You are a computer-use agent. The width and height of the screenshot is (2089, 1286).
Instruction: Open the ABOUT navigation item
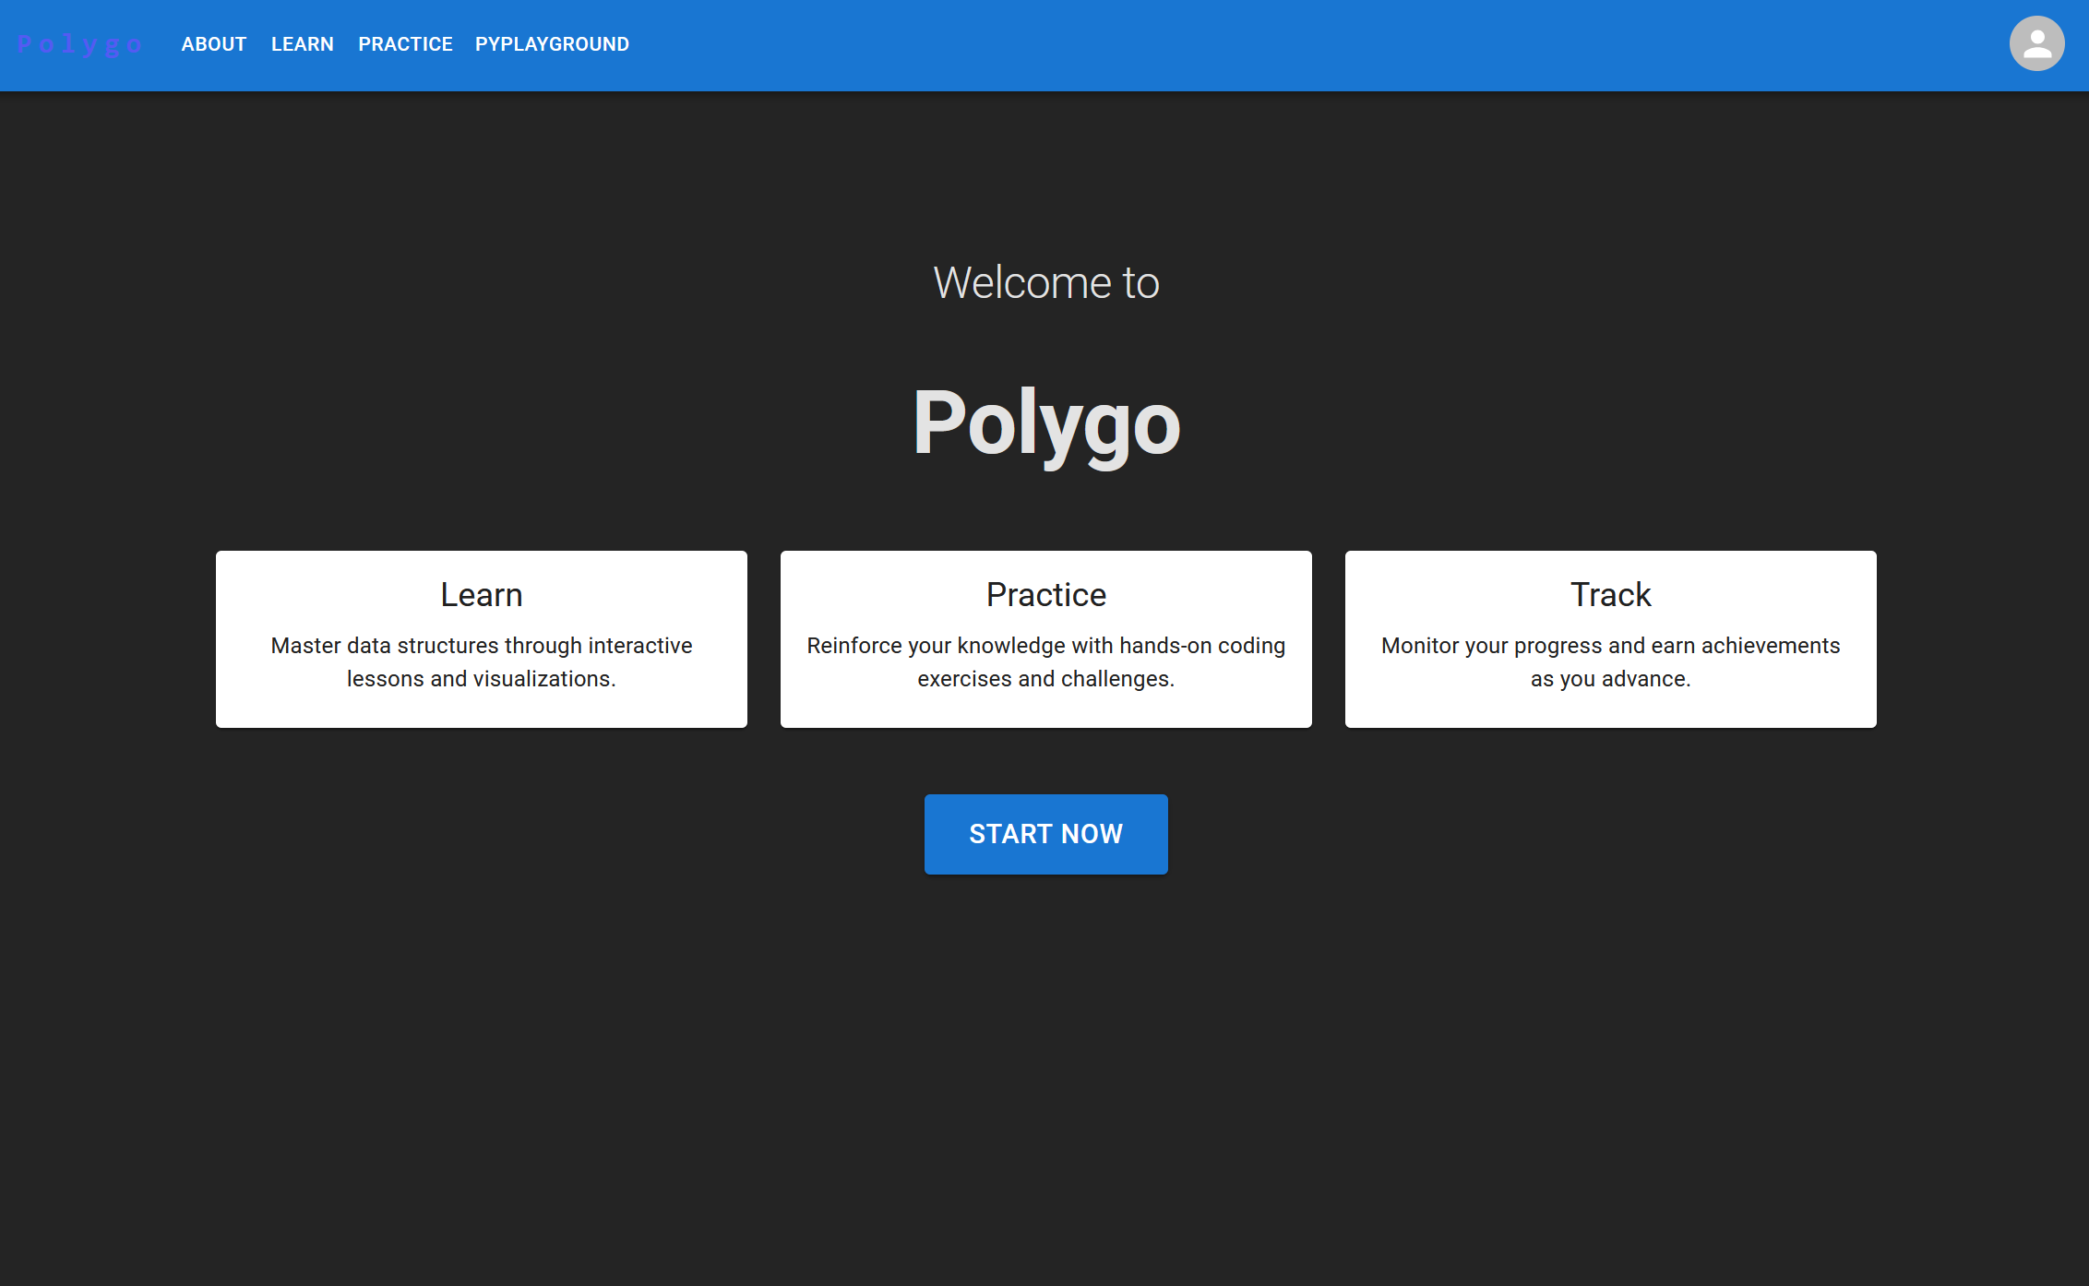pos(214,44)
